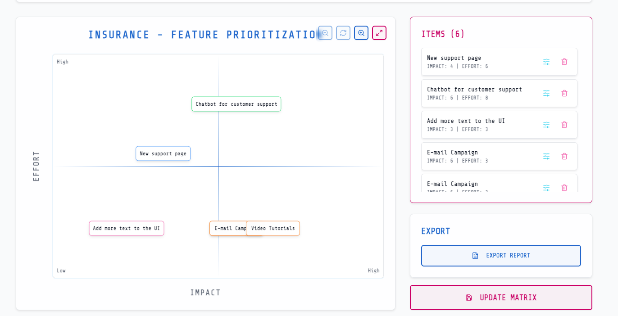
Task: Remove 'Add more text to the UI' item
Action: [x=564, y=125]
